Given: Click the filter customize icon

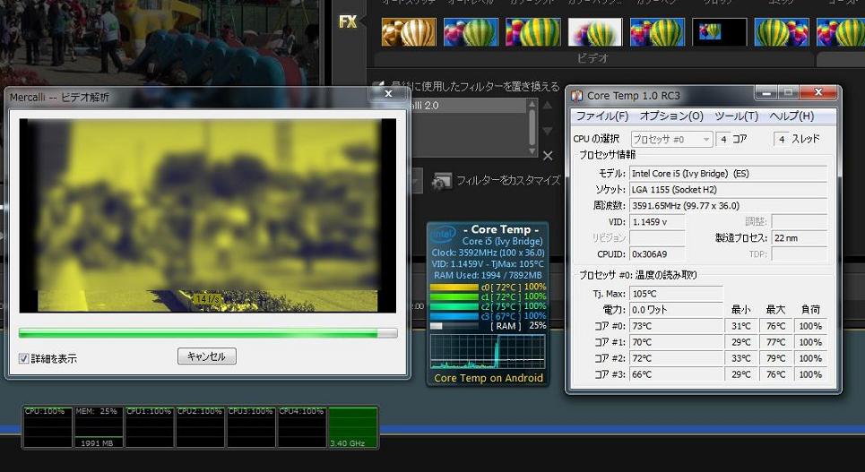Looking at the screenshot, I should (441, 181).
